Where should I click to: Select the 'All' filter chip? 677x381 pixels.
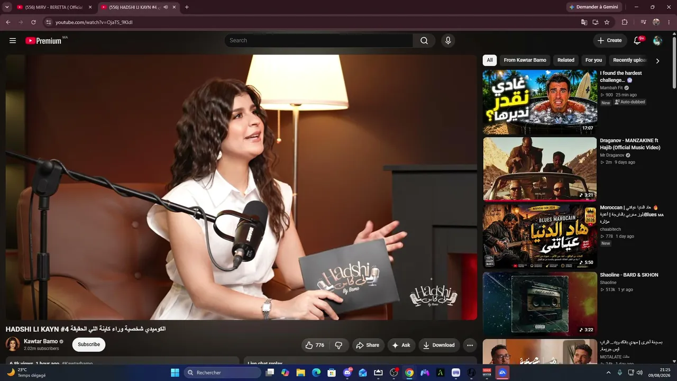[490, 60]
